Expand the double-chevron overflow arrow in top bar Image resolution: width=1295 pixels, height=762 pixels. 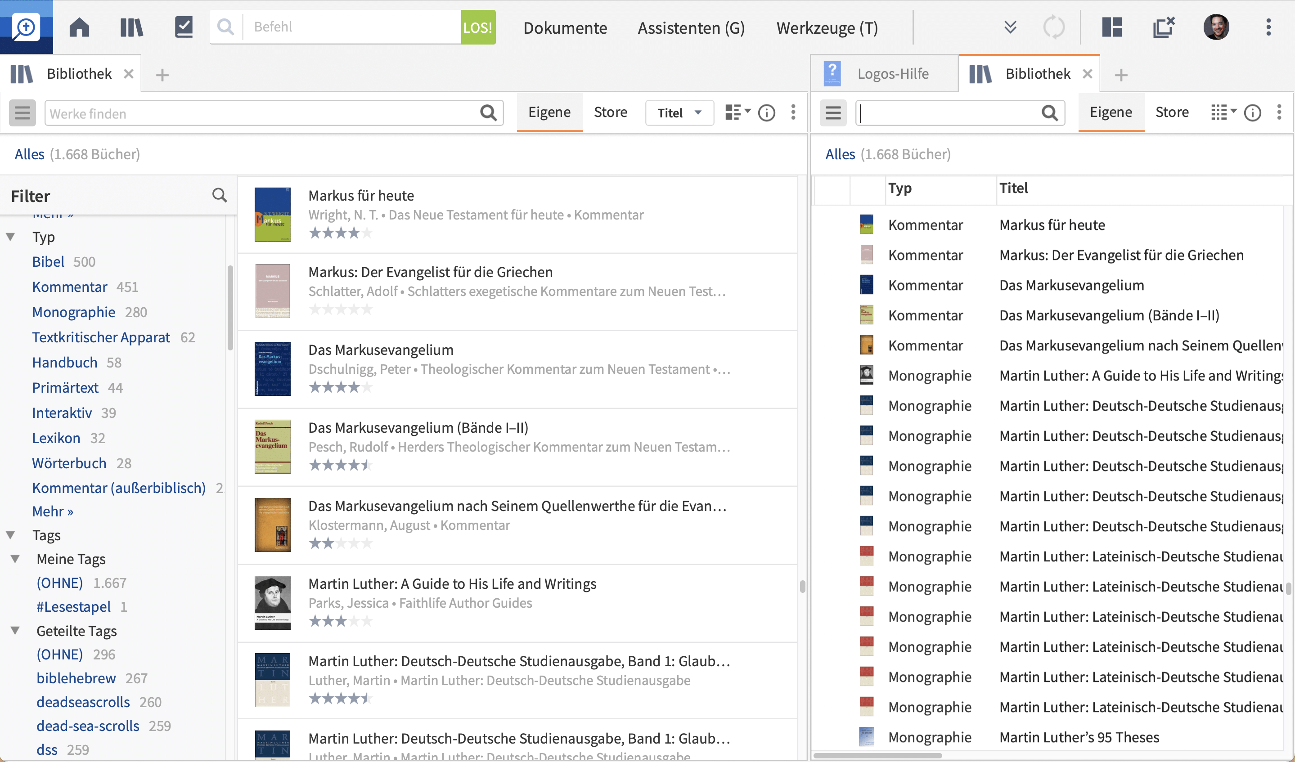[x=1010, y=27]
